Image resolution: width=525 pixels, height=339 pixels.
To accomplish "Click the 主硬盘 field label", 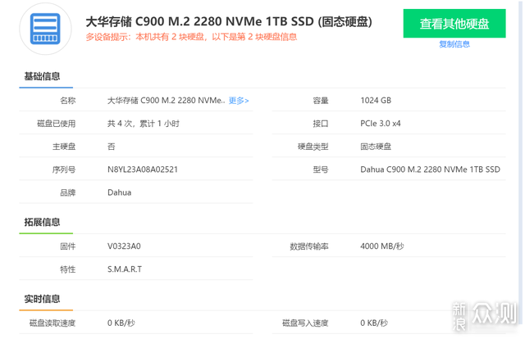I will tap(64, 147).
